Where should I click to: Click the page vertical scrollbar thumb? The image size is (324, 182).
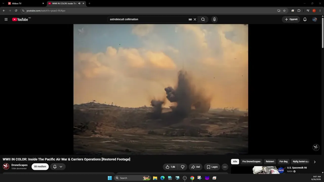322,32
